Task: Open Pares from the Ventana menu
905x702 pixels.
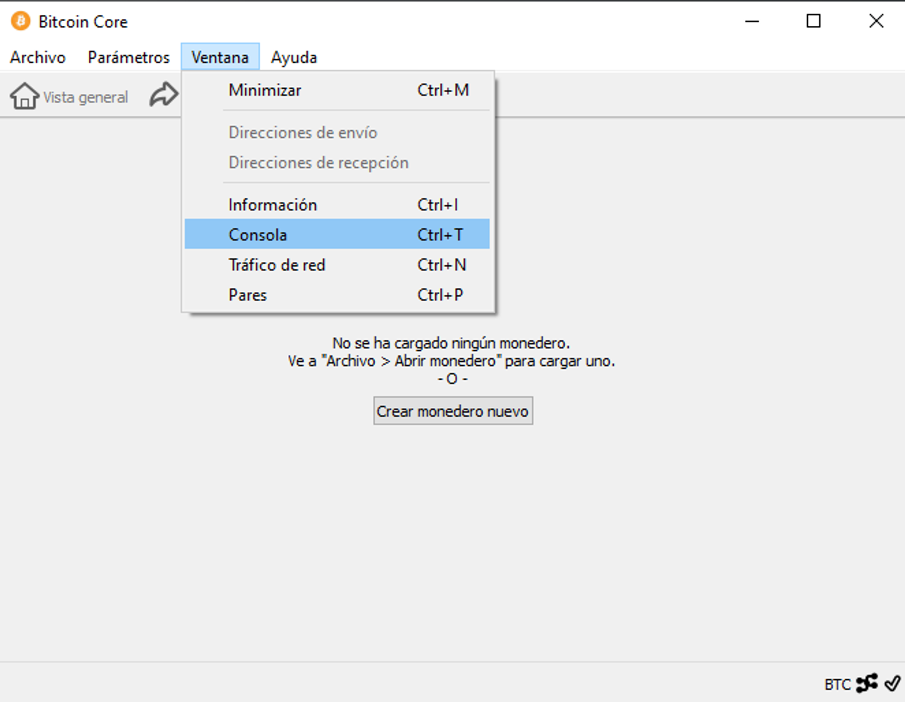Action: [x=337, y=295]
